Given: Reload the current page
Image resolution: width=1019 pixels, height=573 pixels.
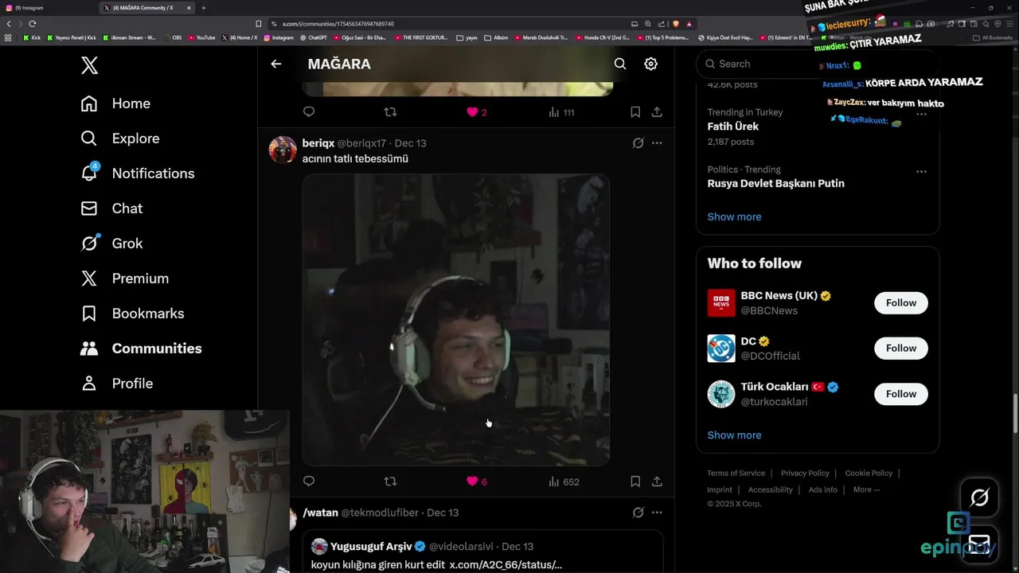Looking at the screenshot, I should 33,24.
